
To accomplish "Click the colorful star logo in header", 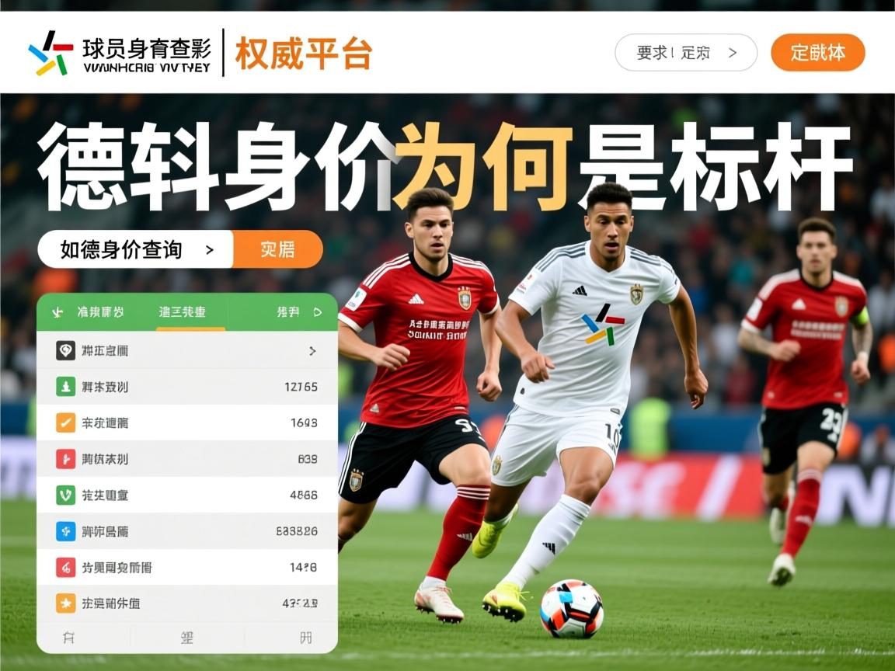I will [50, 53].
